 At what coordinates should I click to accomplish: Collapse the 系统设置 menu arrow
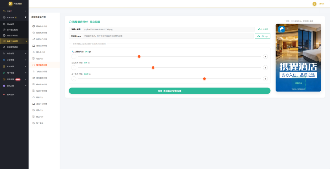click(x=25, y=17)
